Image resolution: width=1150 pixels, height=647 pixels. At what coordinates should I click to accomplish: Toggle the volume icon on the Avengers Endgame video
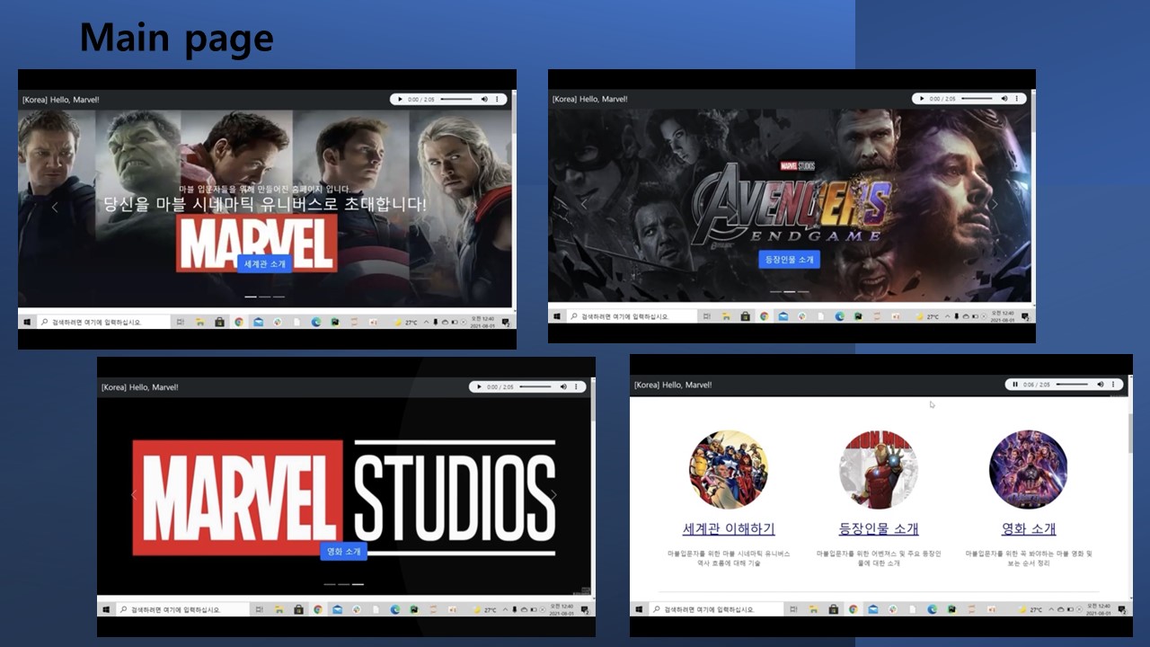click(x=1004, y=98)
